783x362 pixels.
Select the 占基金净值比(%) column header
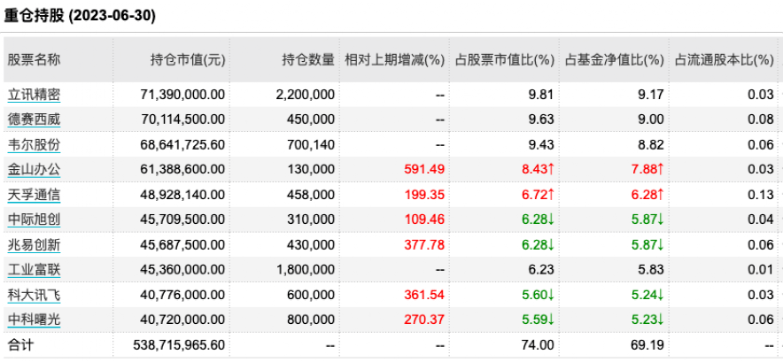click(613, 60)
